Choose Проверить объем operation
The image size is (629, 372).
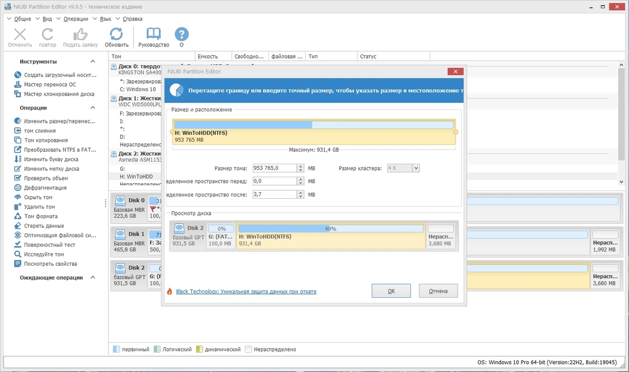pos(41,178)
